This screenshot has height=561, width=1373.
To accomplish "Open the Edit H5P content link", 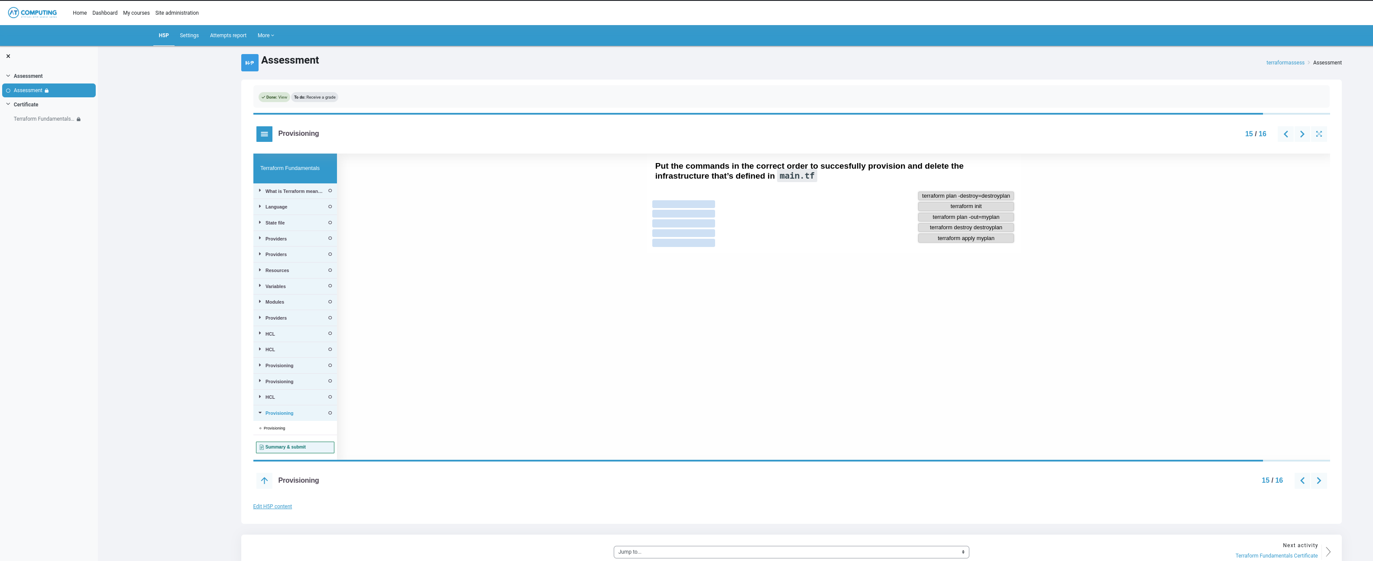I will point(272,507).
